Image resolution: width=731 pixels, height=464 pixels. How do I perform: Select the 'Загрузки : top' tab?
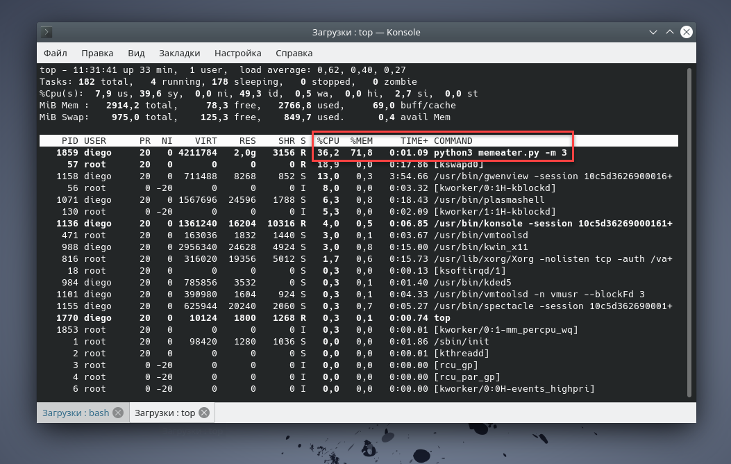(x=165, y=413)
